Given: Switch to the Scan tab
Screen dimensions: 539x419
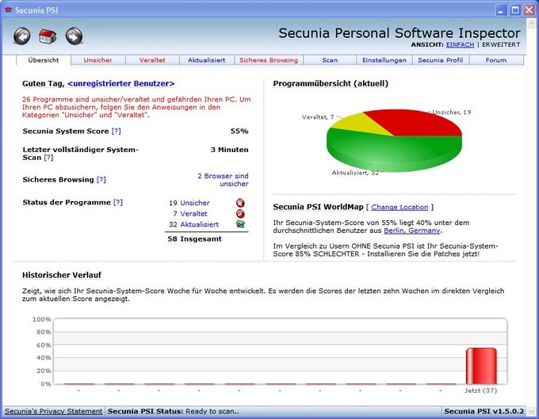Looking at the screenshot, I should [330, 60].
